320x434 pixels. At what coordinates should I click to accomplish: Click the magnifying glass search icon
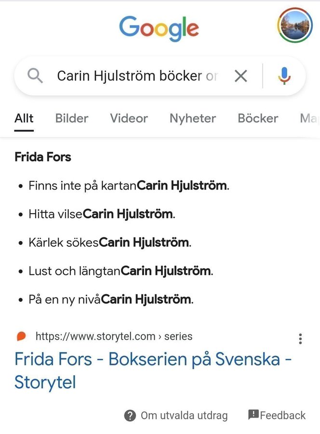(35, 76)
